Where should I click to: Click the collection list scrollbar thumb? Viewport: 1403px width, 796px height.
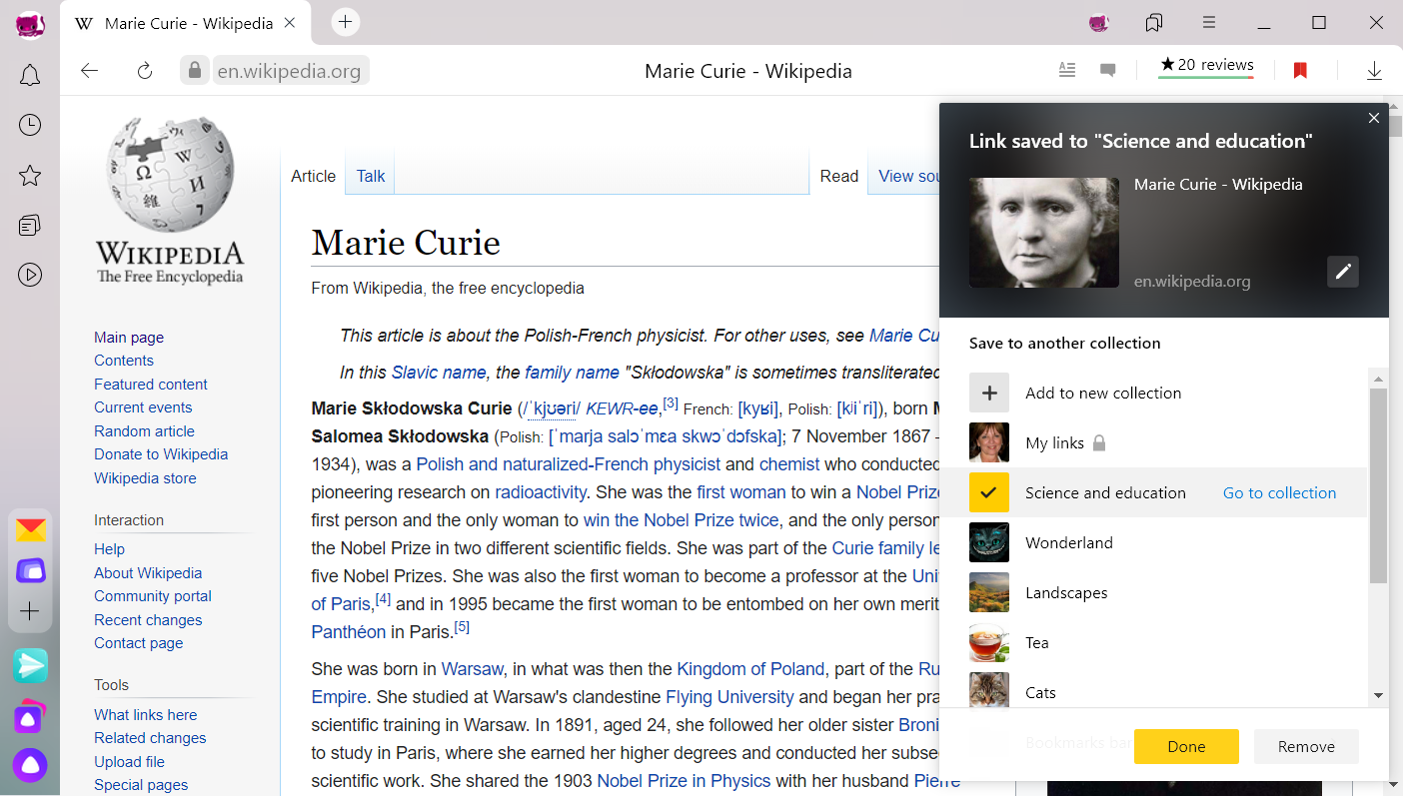1378,485
